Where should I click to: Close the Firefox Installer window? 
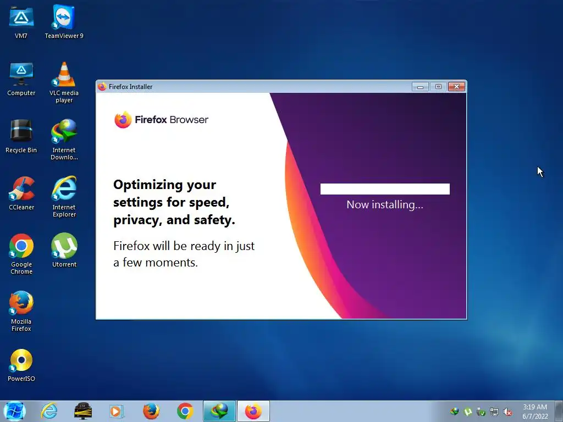pyautogui.click(x=456, y=86)
